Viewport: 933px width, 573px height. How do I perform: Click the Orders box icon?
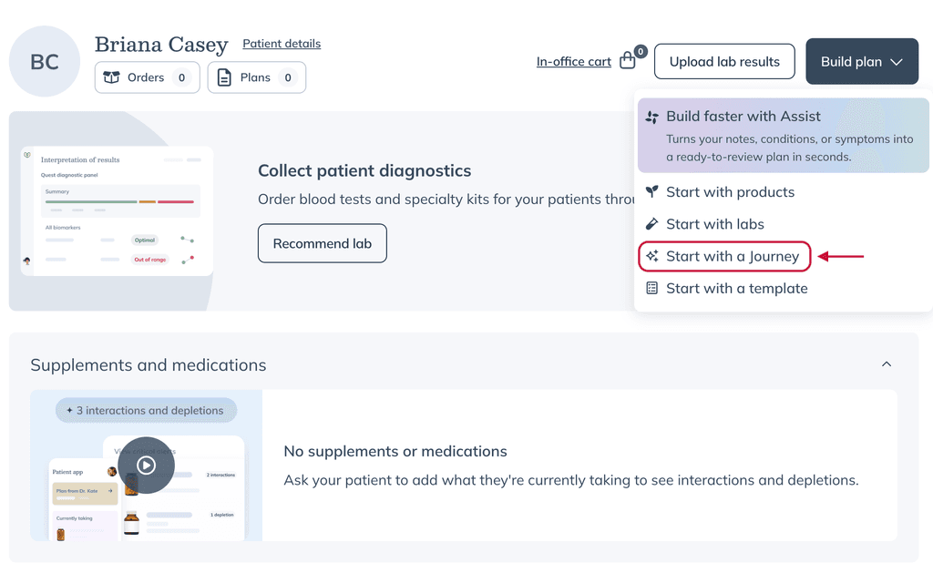(x=111, y=77)
